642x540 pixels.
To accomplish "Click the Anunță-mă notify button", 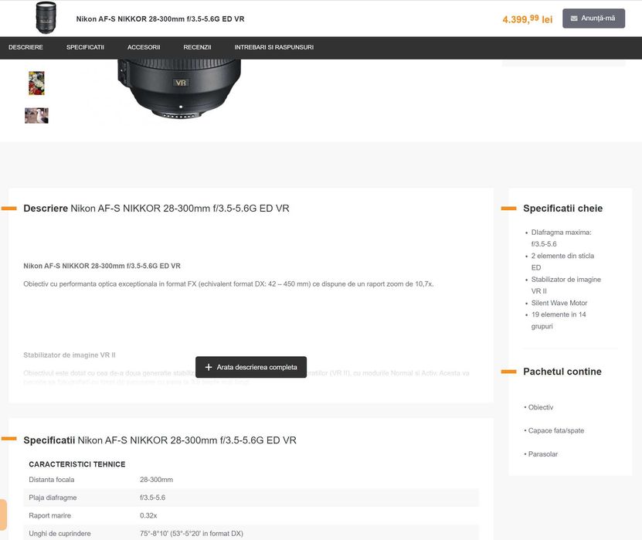I will pos(593,19).
